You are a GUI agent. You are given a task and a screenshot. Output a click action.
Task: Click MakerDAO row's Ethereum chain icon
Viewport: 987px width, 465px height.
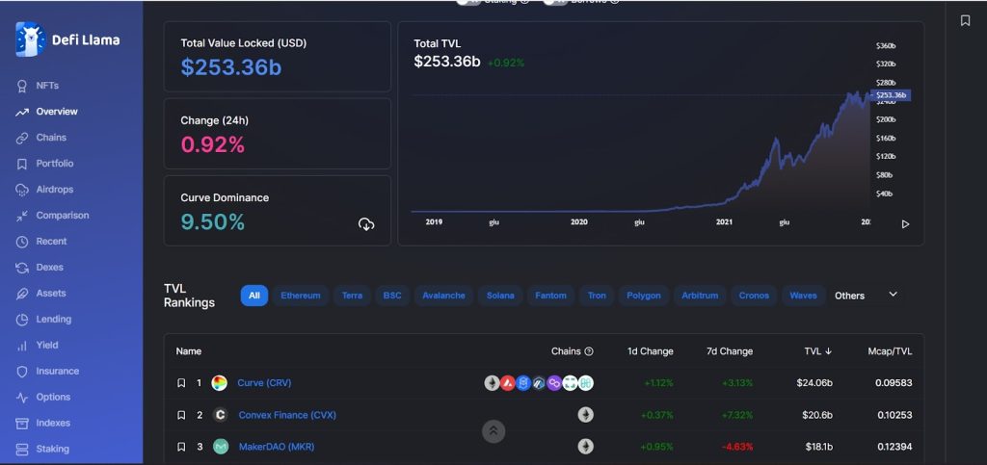pyautogui.click(x=585, y=447)
